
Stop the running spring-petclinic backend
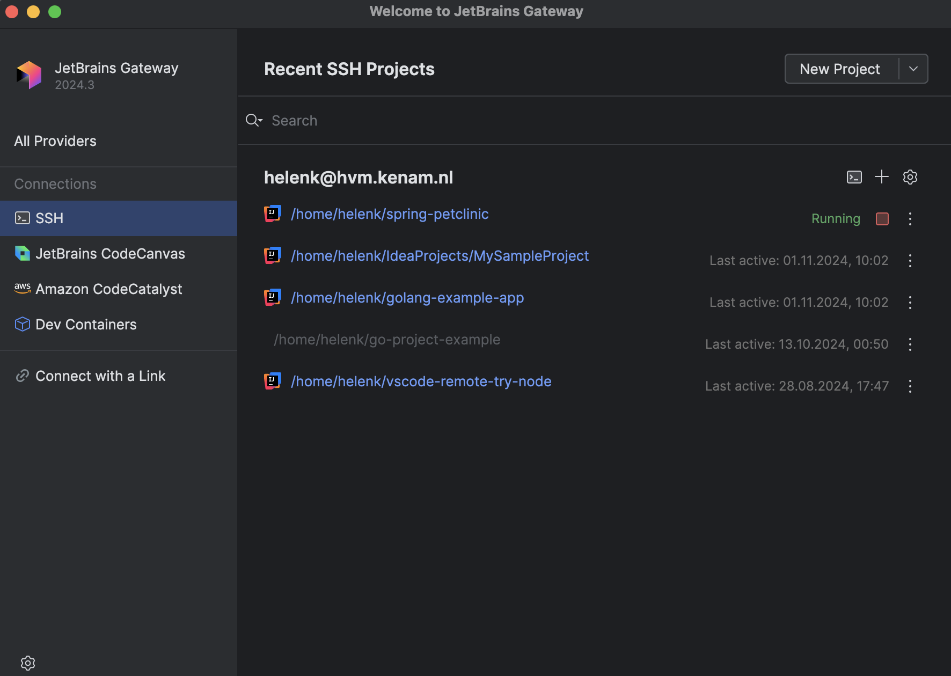coord(882,219)
